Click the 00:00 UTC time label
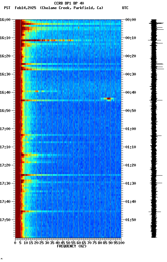 pyautogui.click(x=131, y=20)
